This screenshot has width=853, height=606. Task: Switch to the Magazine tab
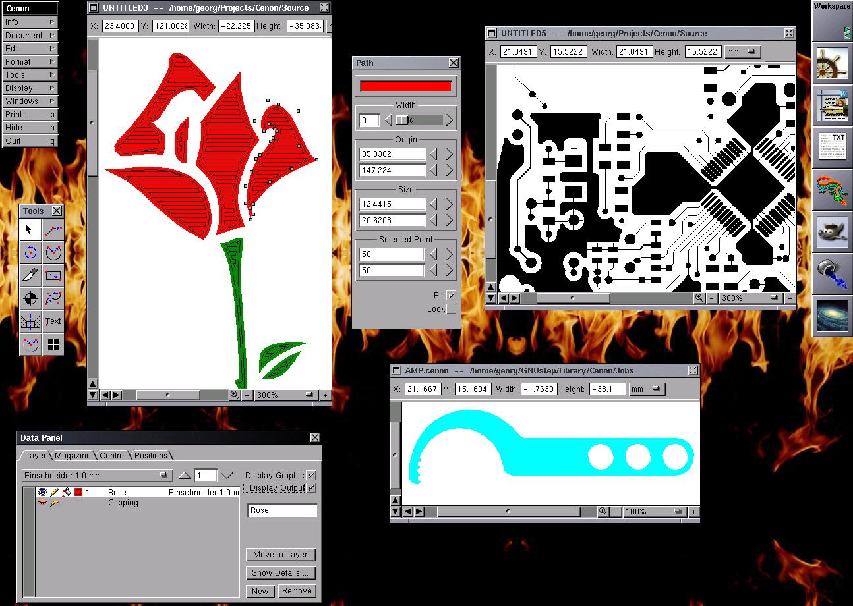(73, 455)
